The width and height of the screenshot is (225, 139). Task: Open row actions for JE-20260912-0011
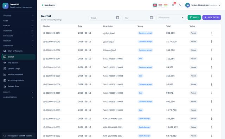(x=211, y=59)
